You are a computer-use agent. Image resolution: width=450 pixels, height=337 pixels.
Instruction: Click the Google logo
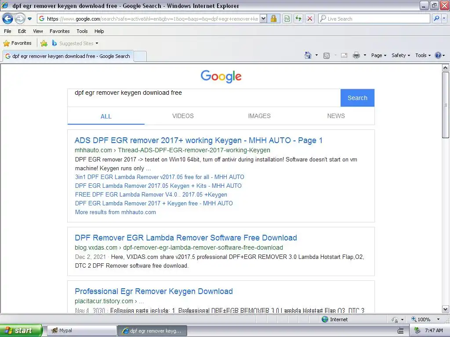(x=221, y=76)
